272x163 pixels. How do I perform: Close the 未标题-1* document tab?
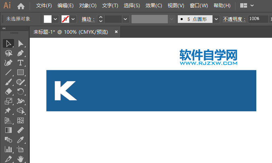pyautogui.click(x=116, y=32)
